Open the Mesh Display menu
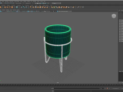Screen dimensions: 123x92 point(17,1)
